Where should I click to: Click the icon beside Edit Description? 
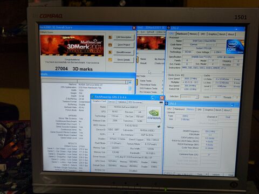click(110, 37)
